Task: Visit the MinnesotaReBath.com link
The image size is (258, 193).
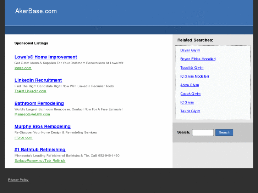Action: 32,114
